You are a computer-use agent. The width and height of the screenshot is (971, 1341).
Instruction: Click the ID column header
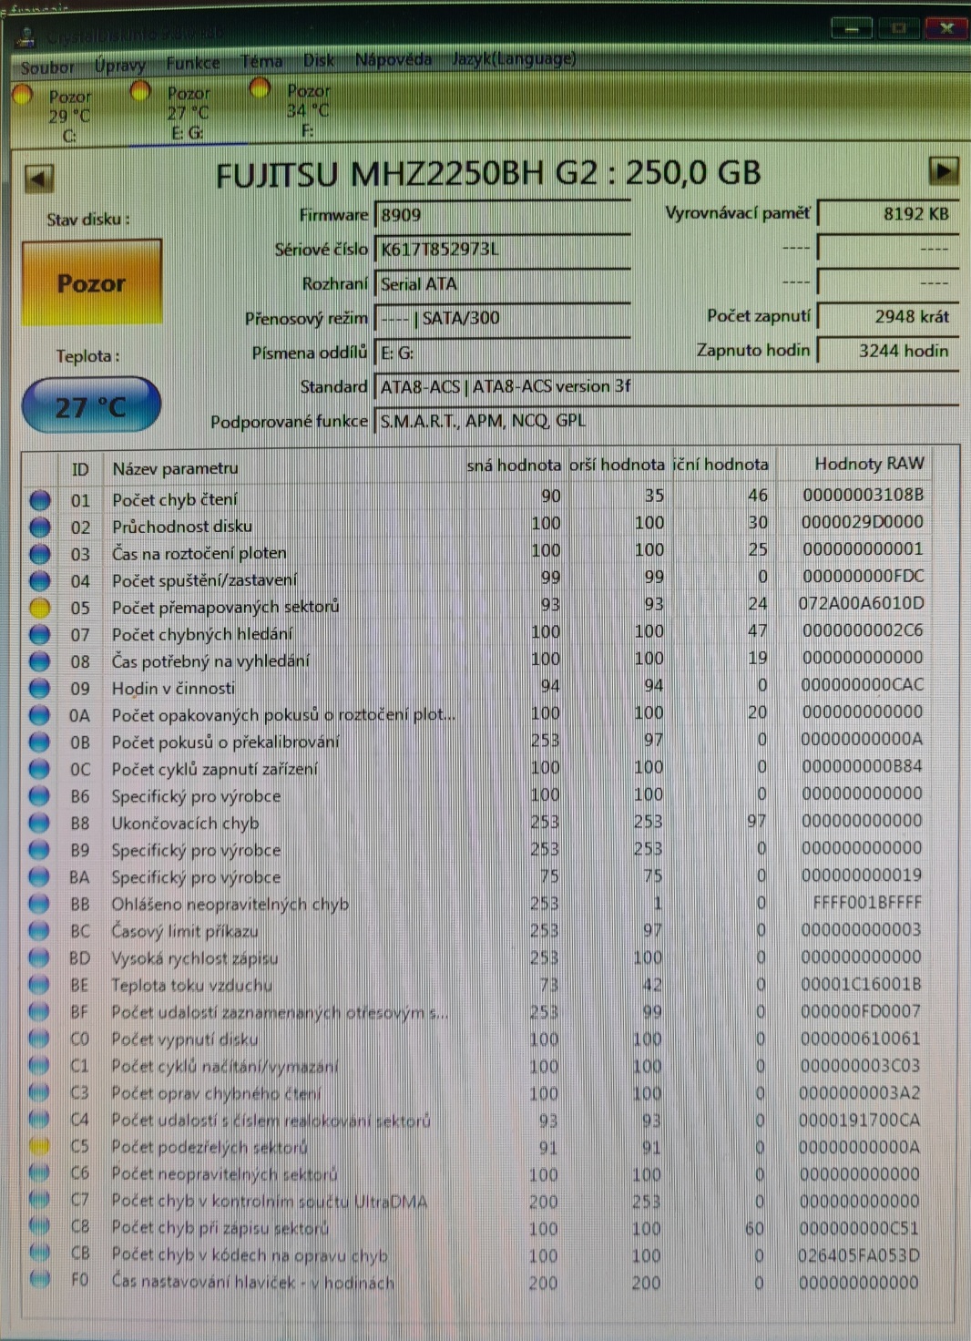pyautogui.click(x=80, y=469)
